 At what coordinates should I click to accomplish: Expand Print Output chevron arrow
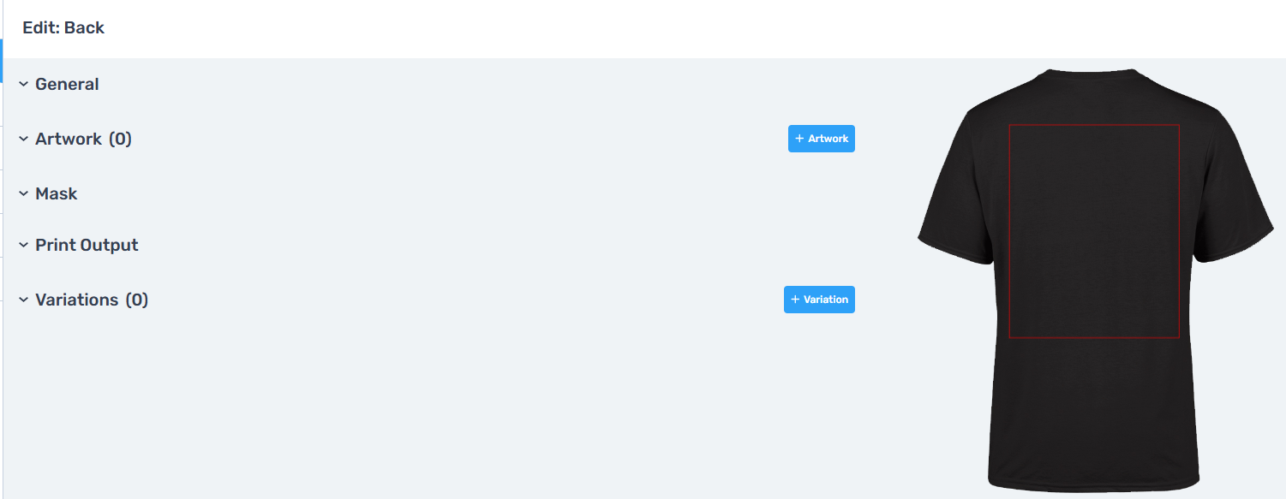(x=24, y=245)
